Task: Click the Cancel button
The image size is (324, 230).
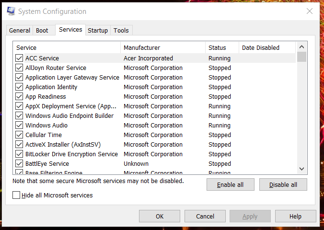Action: click(x=205, y=216)
